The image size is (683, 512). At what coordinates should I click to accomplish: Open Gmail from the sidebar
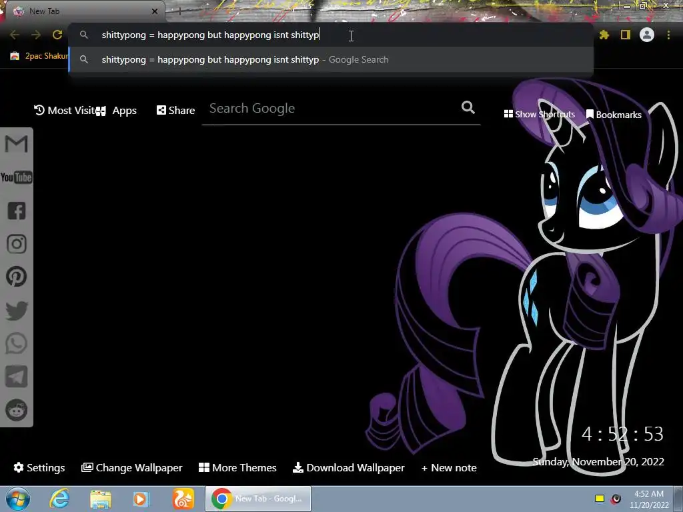(17, 144)
